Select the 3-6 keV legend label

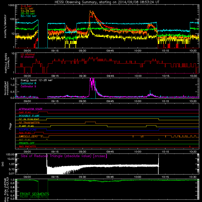pyautogui.click(x=26, y=6)
